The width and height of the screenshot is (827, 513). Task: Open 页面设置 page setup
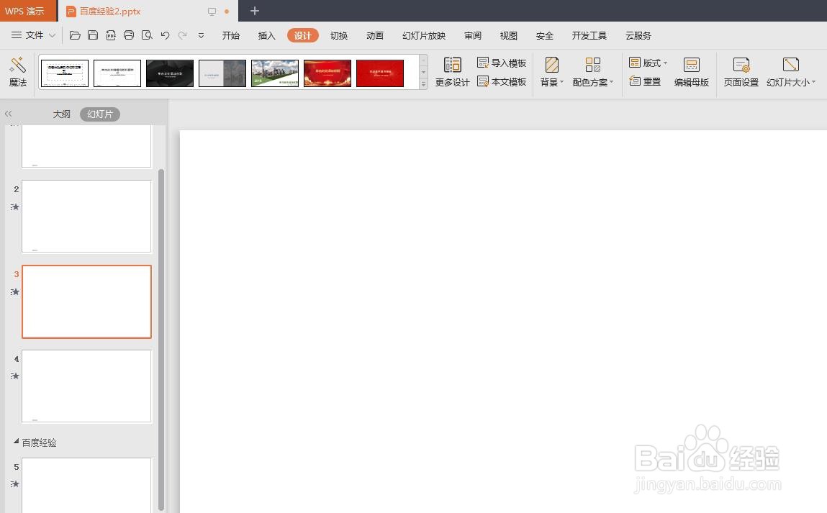741,72
